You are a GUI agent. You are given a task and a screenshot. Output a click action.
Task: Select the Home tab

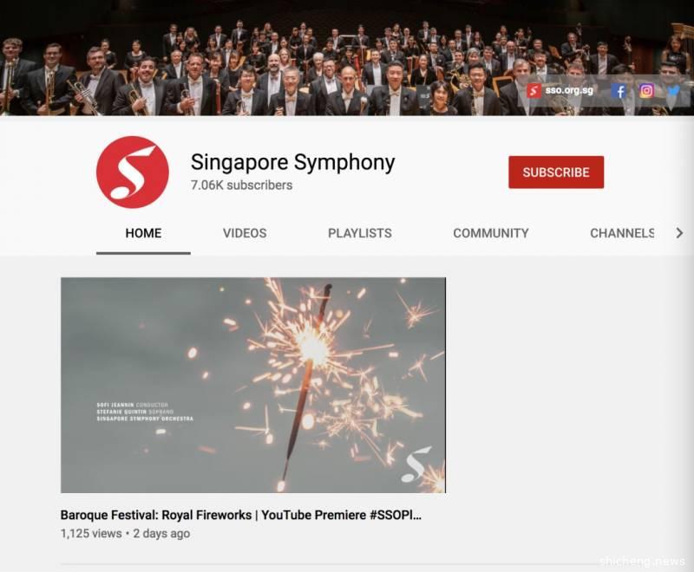[143, 233]
